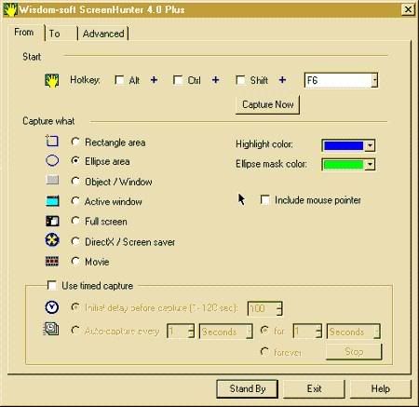
Task: Open the 'for' duration Seconds dropdown
Action: click(376, 332)
